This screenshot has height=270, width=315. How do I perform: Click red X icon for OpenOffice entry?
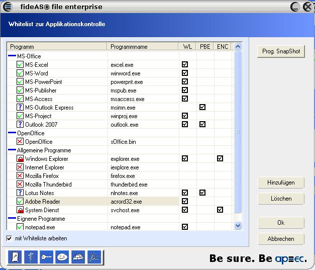20,141
